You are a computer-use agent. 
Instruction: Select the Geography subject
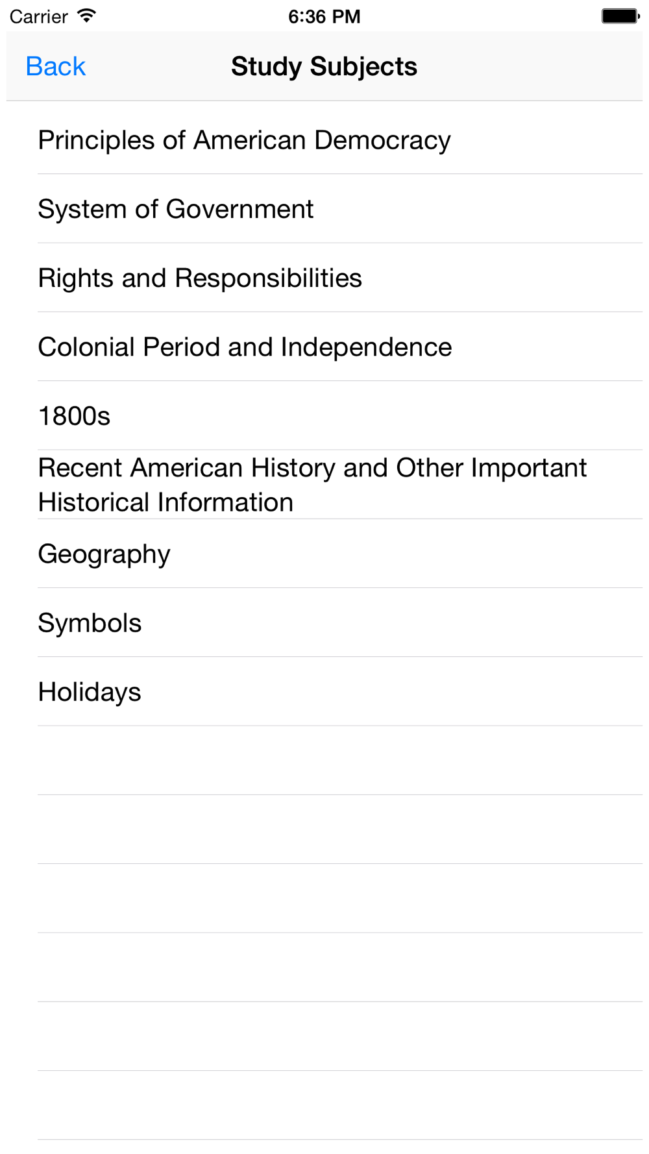(324, 554)
